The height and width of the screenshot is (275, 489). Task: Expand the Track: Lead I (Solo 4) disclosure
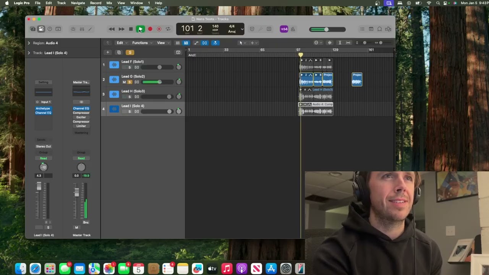point(29,53)
